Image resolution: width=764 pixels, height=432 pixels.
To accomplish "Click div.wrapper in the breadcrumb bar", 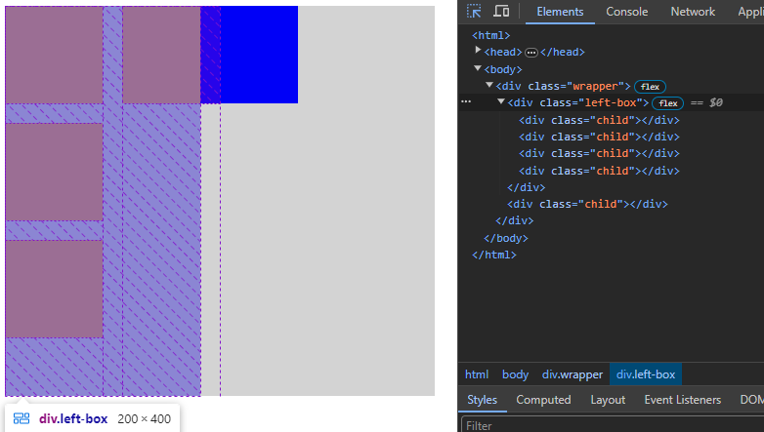I will coord(573,374).
